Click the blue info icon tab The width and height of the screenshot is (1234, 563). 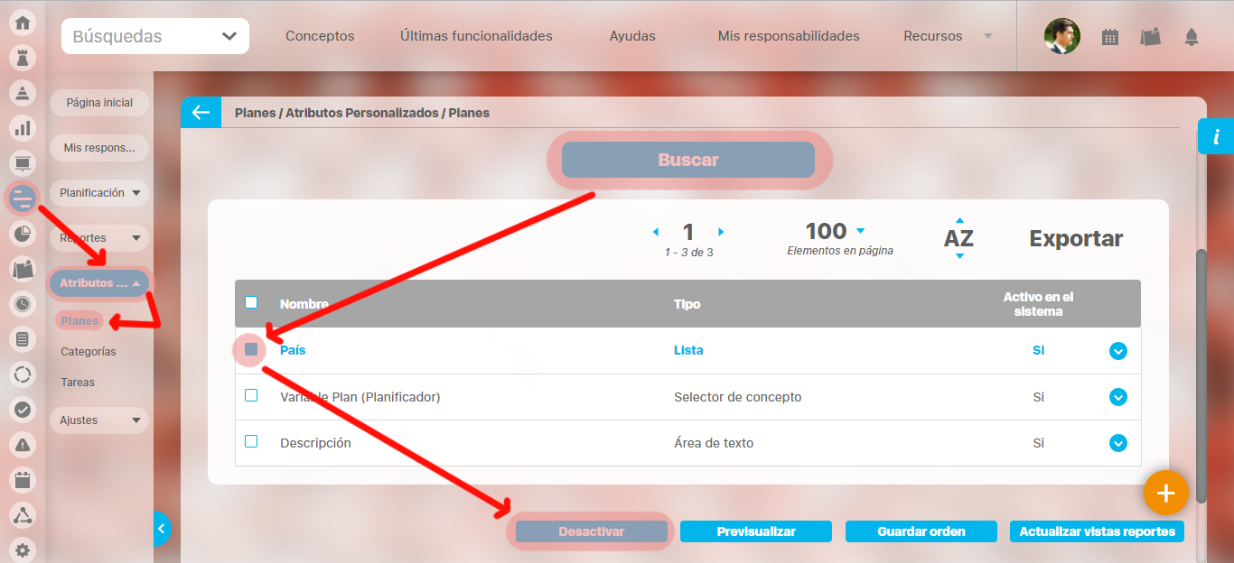1216,137
